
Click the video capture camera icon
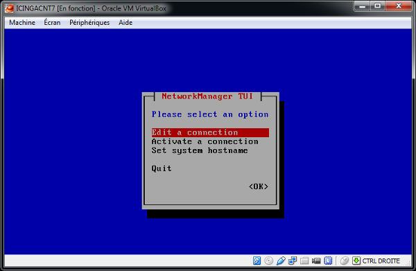tap(316, 261)
